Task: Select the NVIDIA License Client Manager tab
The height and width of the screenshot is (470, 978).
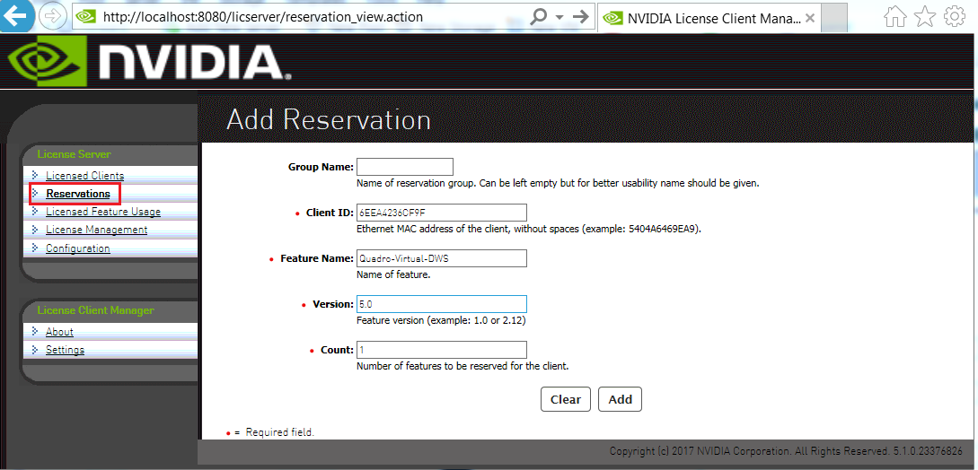Action: (705, 18)
